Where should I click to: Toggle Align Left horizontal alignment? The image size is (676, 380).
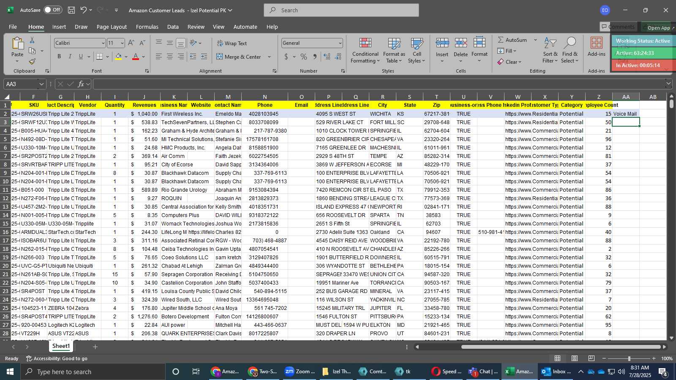159,57
